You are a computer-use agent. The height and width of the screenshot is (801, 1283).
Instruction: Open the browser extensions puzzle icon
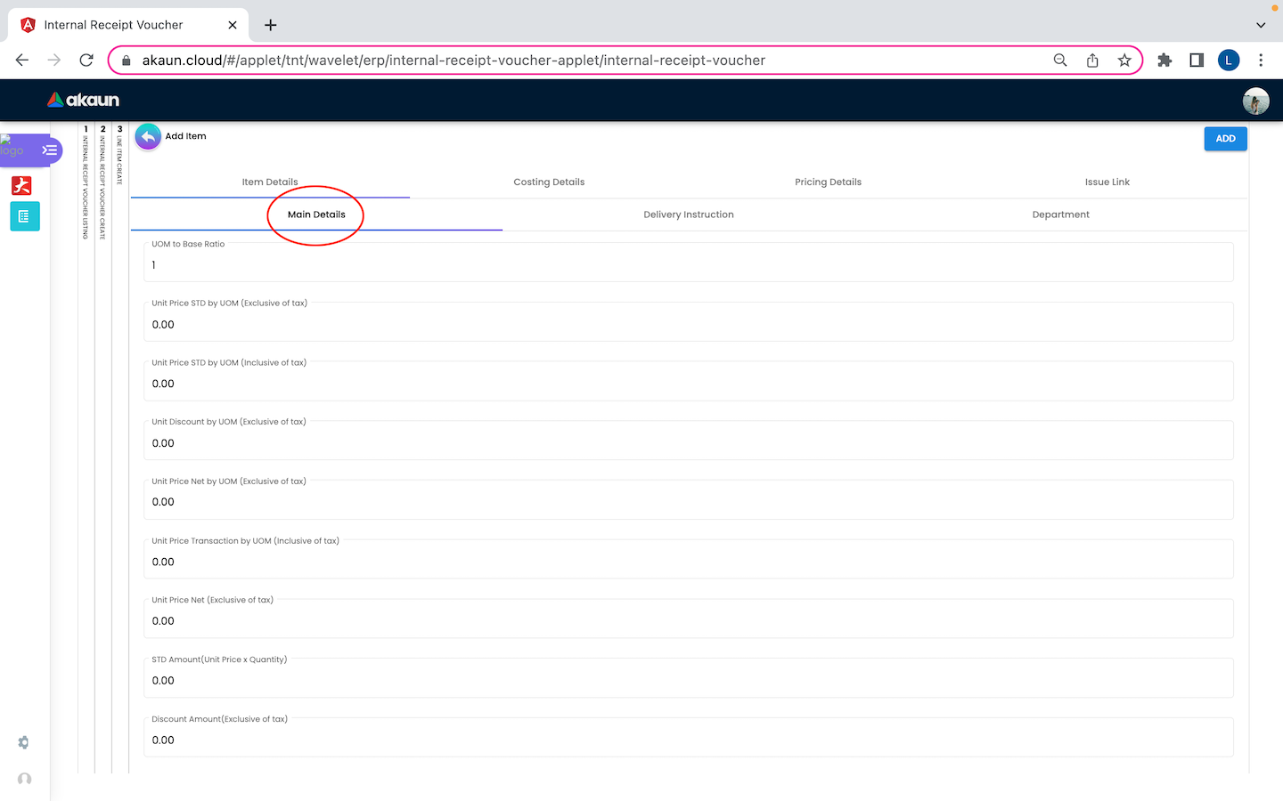(1164, 61)
